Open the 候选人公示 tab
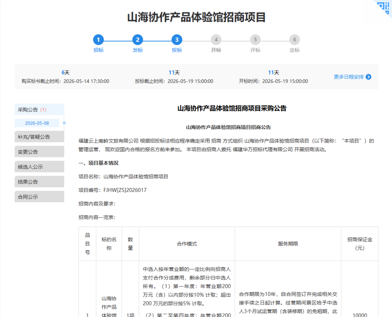This screenshot has width=392, height=317. click(39, 167)
